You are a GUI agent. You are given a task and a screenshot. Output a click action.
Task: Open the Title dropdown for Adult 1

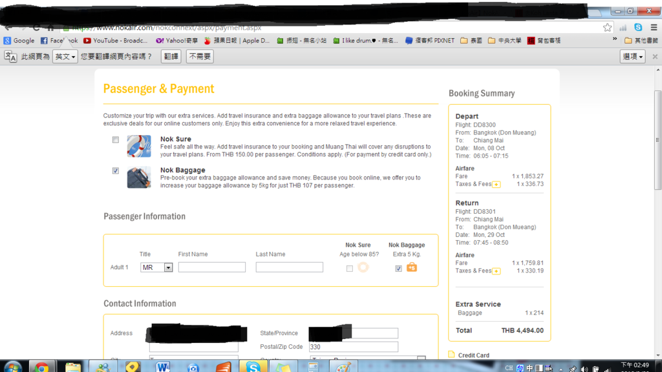click(x=156, y=267)
